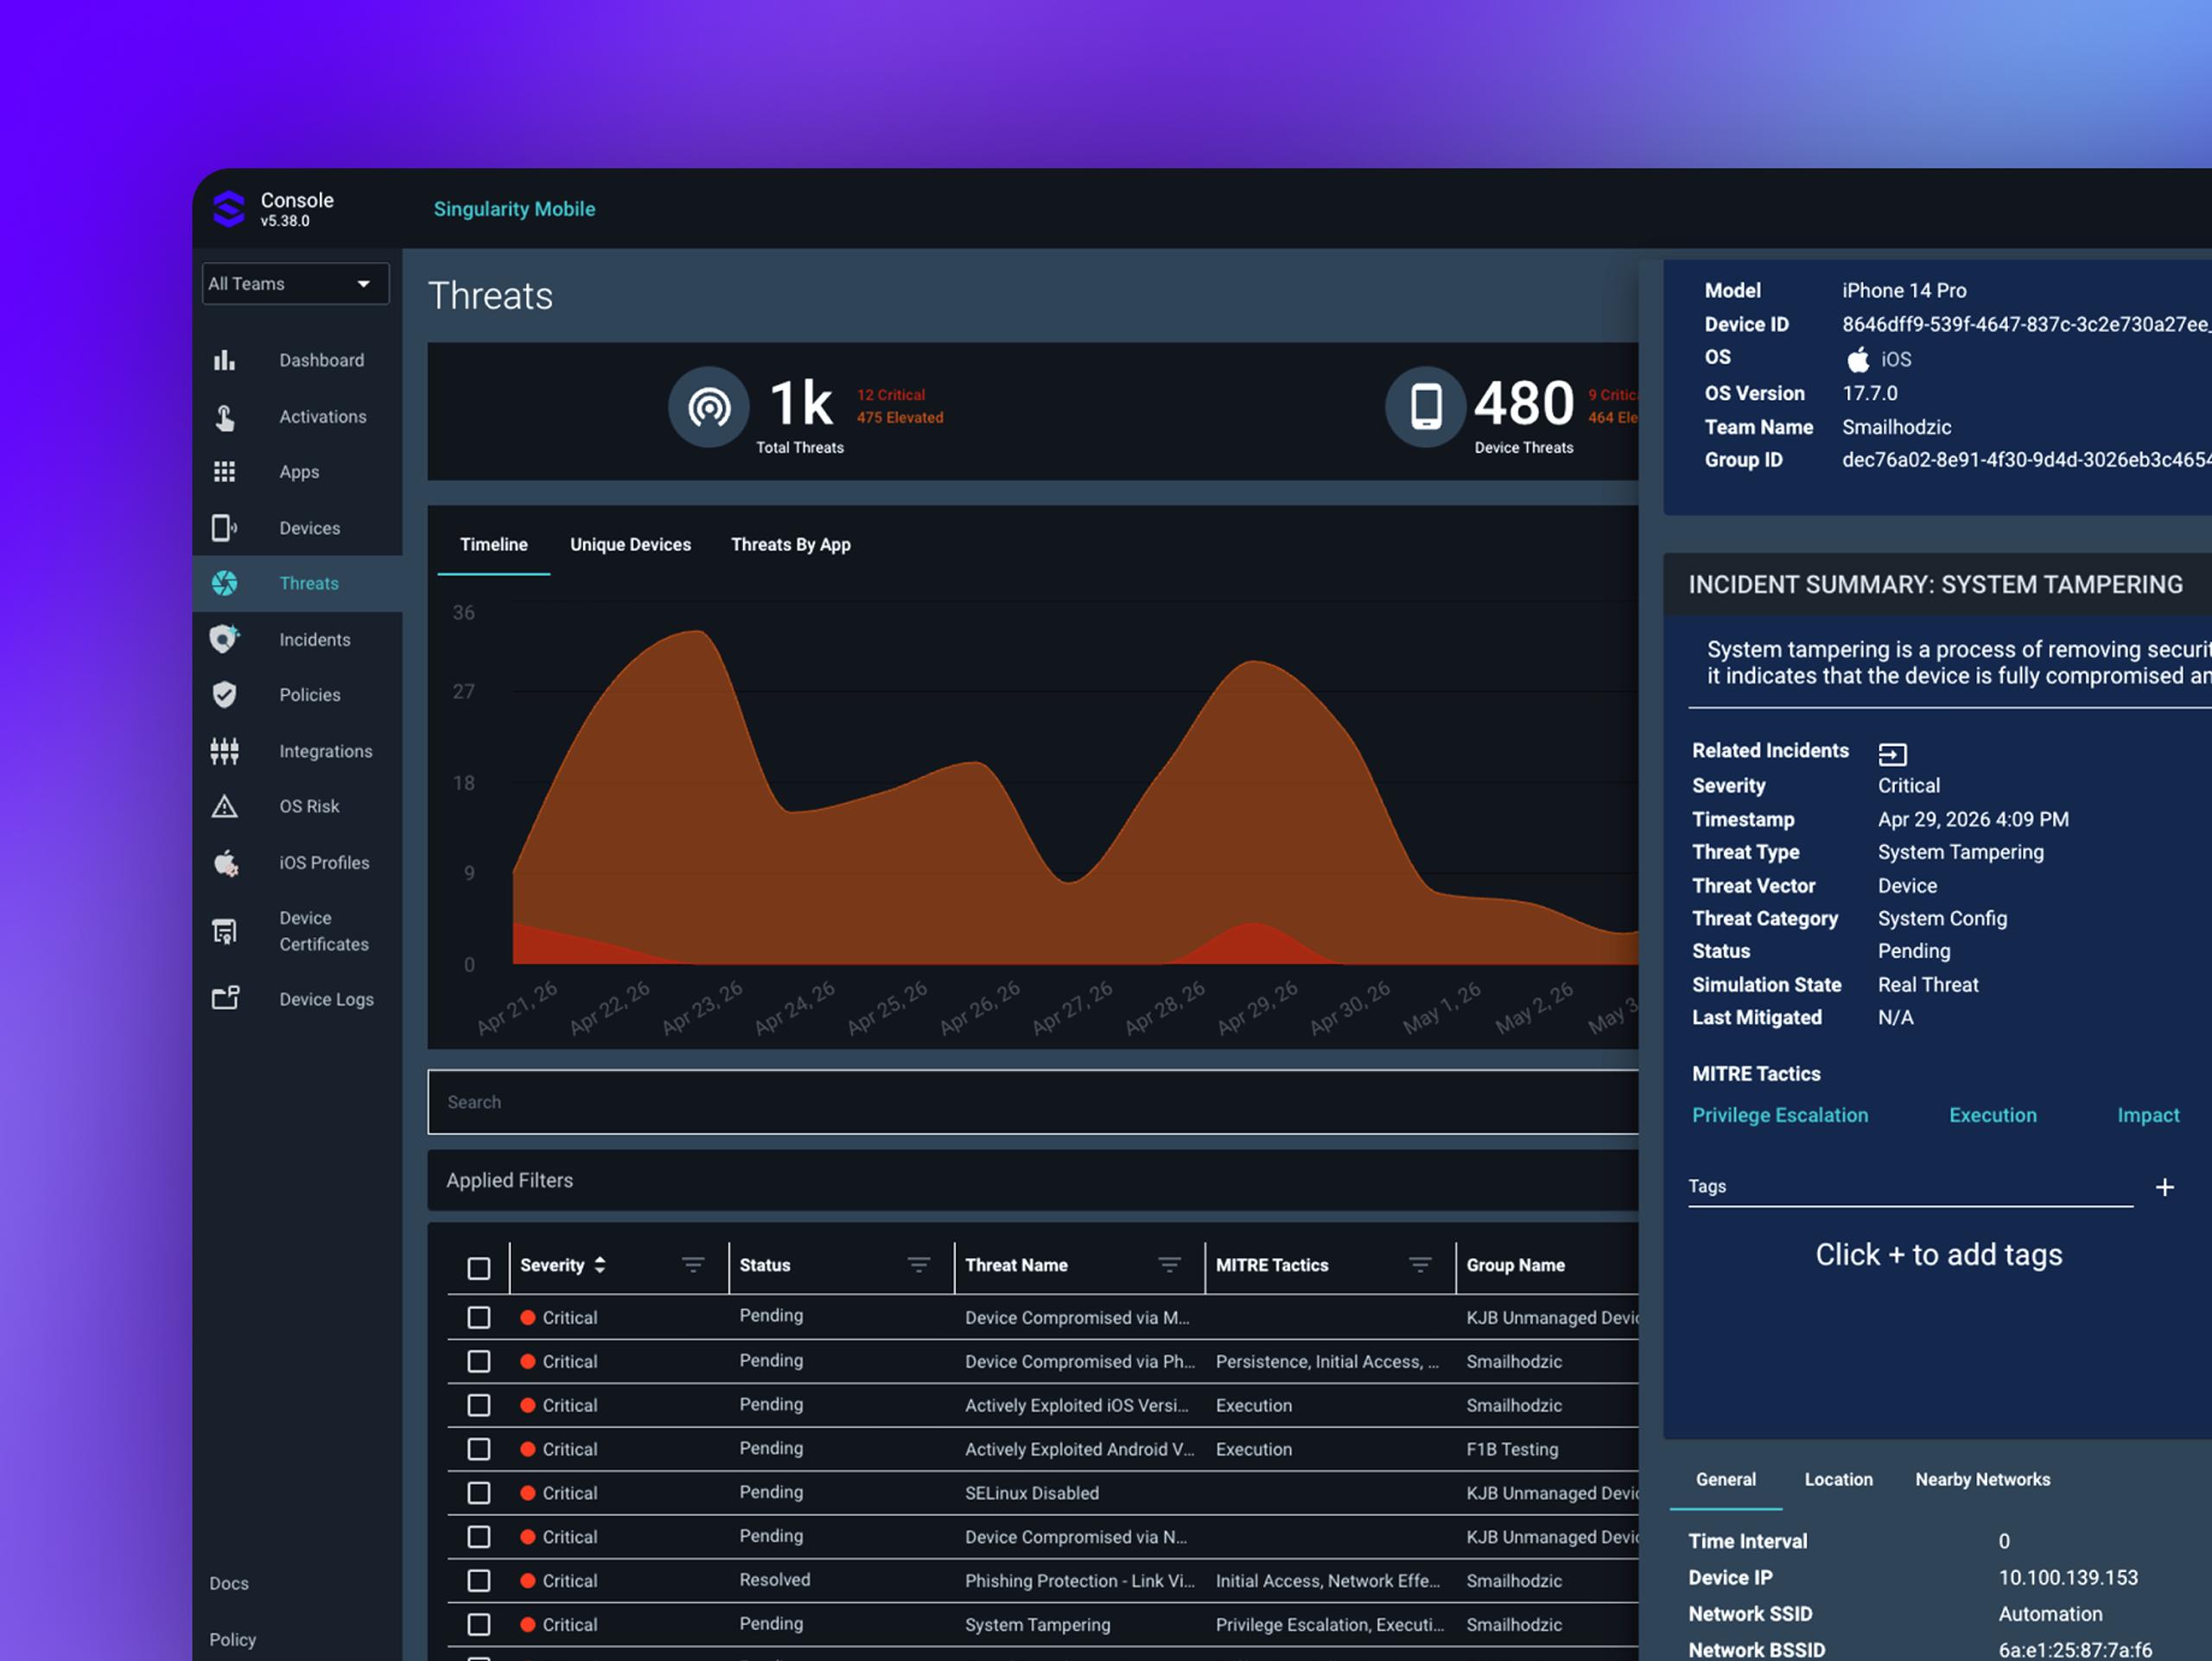This screenshot has width=2212, height=1661.
Task: Switch to the Threats By App tab
Action: point(790,544)
